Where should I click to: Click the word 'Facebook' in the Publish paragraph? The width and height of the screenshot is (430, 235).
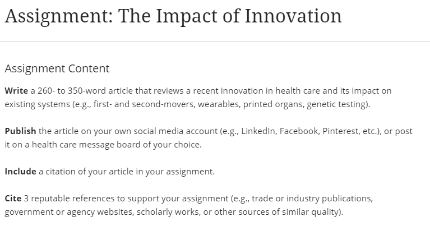299,131
